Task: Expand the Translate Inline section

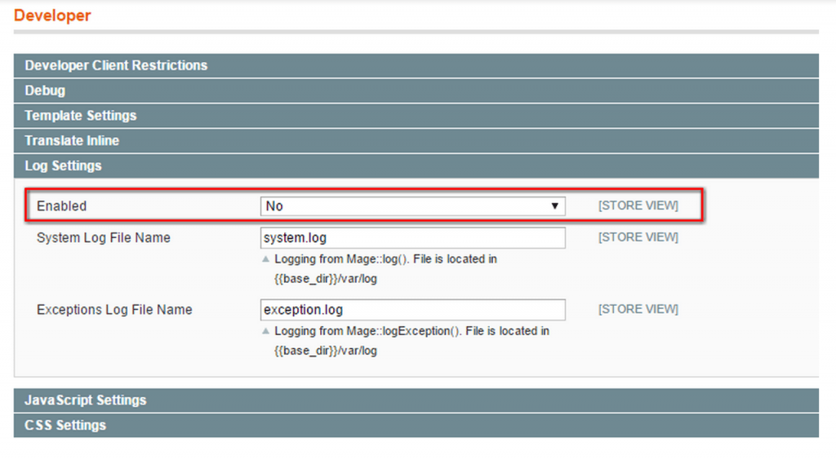Action: click(416, 140)
